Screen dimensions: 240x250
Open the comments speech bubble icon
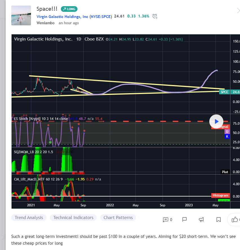tap(165, 220)
